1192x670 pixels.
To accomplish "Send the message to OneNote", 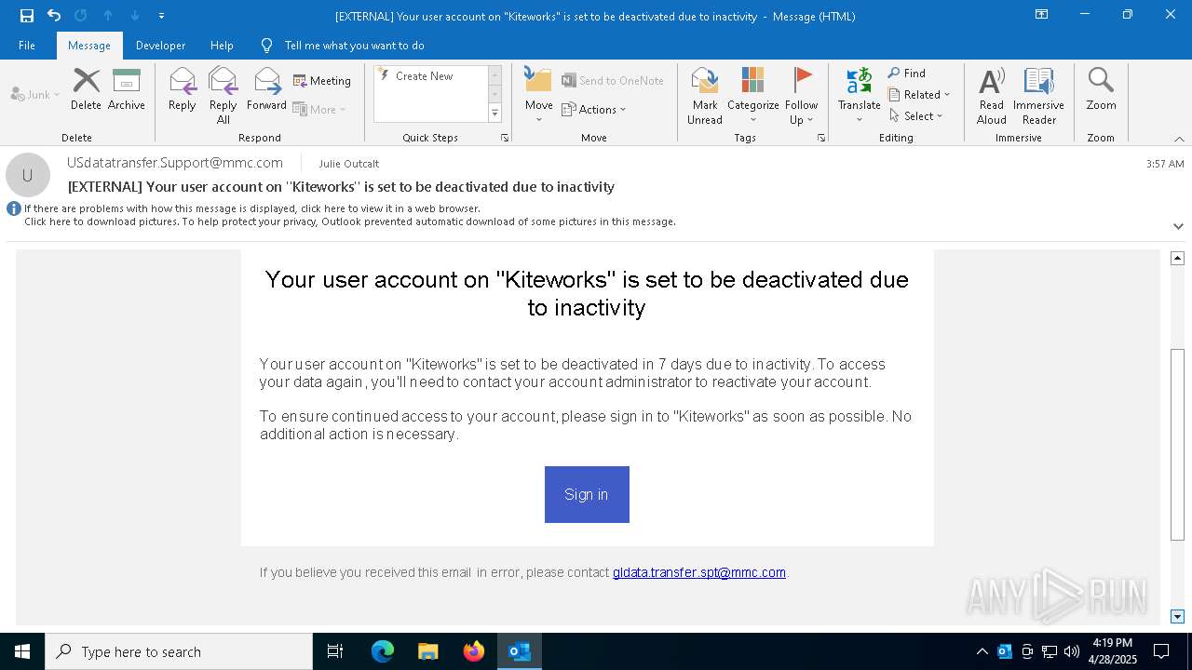I will (x=613, y=81).
